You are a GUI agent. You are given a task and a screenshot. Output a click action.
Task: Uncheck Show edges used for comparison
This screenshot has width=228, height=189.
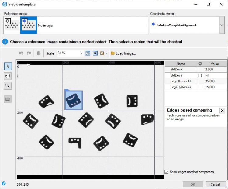[166, 172]
